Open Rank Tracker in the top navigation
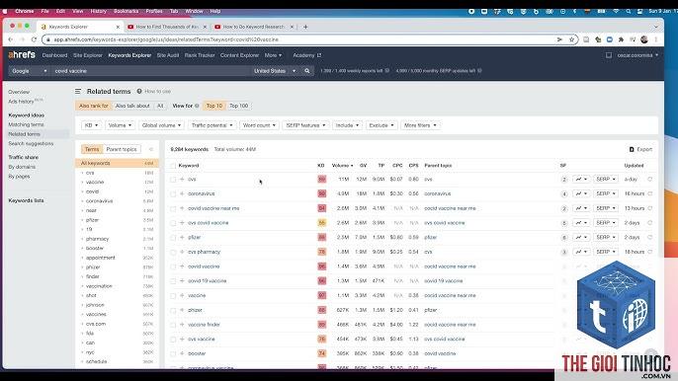678x381 pixels. (x=200, y=55)
